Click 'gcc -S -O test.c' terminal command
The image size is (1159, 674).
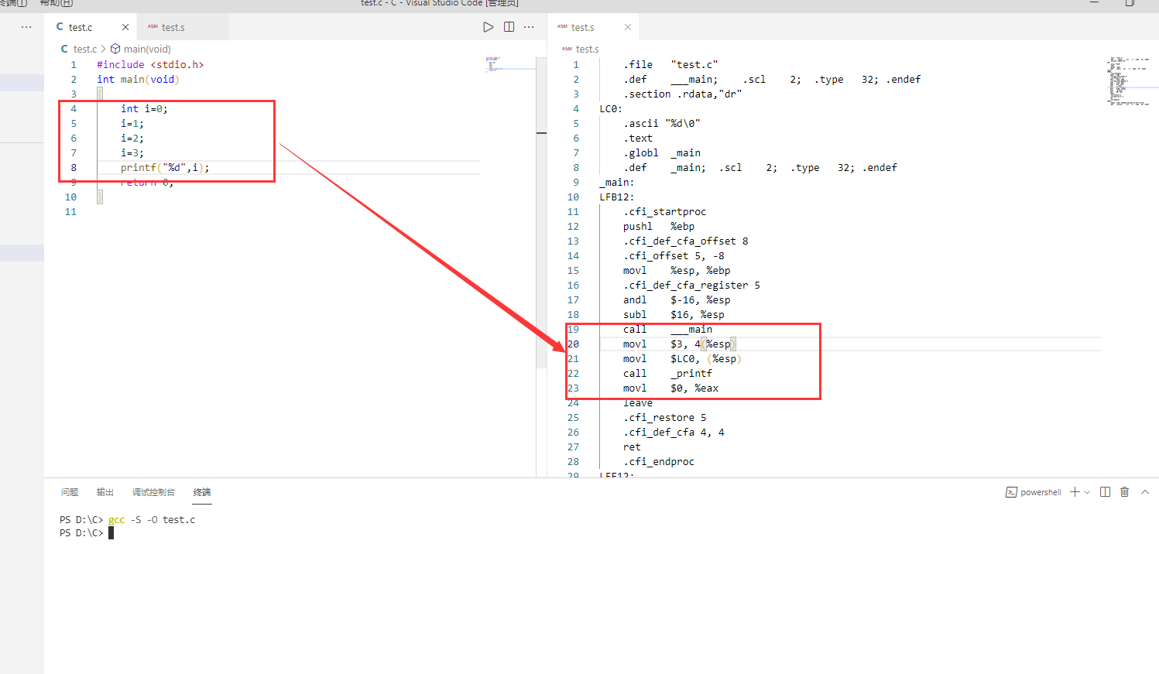(x=152, y=520)
